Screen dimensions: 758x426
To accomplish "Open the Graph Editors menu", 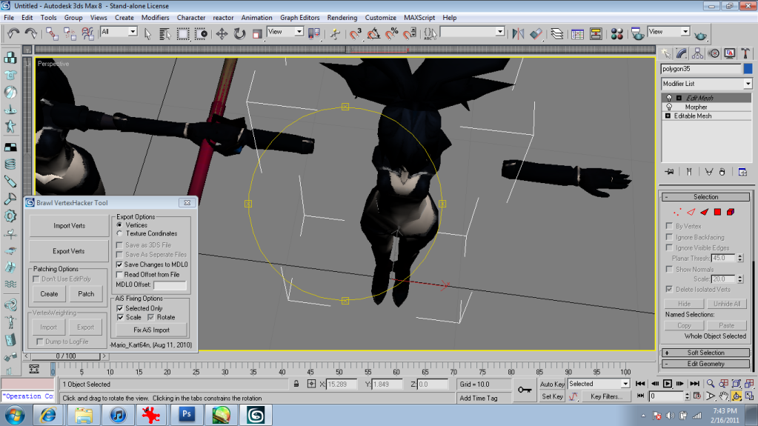I will tap(300, 17).
